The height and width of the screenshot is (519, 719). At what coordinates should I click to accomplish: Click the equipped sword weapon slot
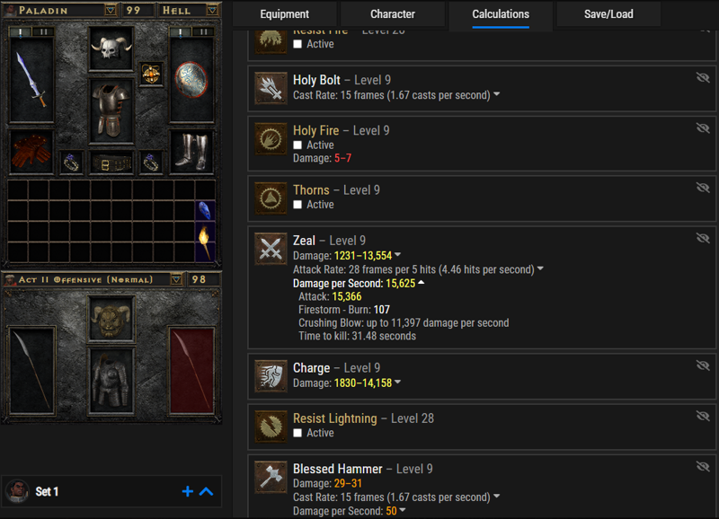tap(31, 80)
